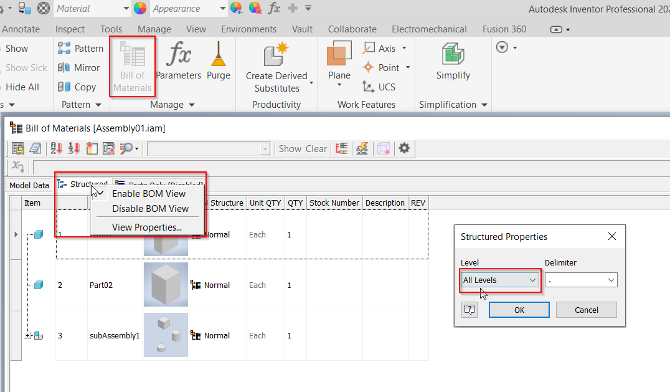670x392 pixels.
Task: Open the Bill of Materials tool
Action: point(132,66)
